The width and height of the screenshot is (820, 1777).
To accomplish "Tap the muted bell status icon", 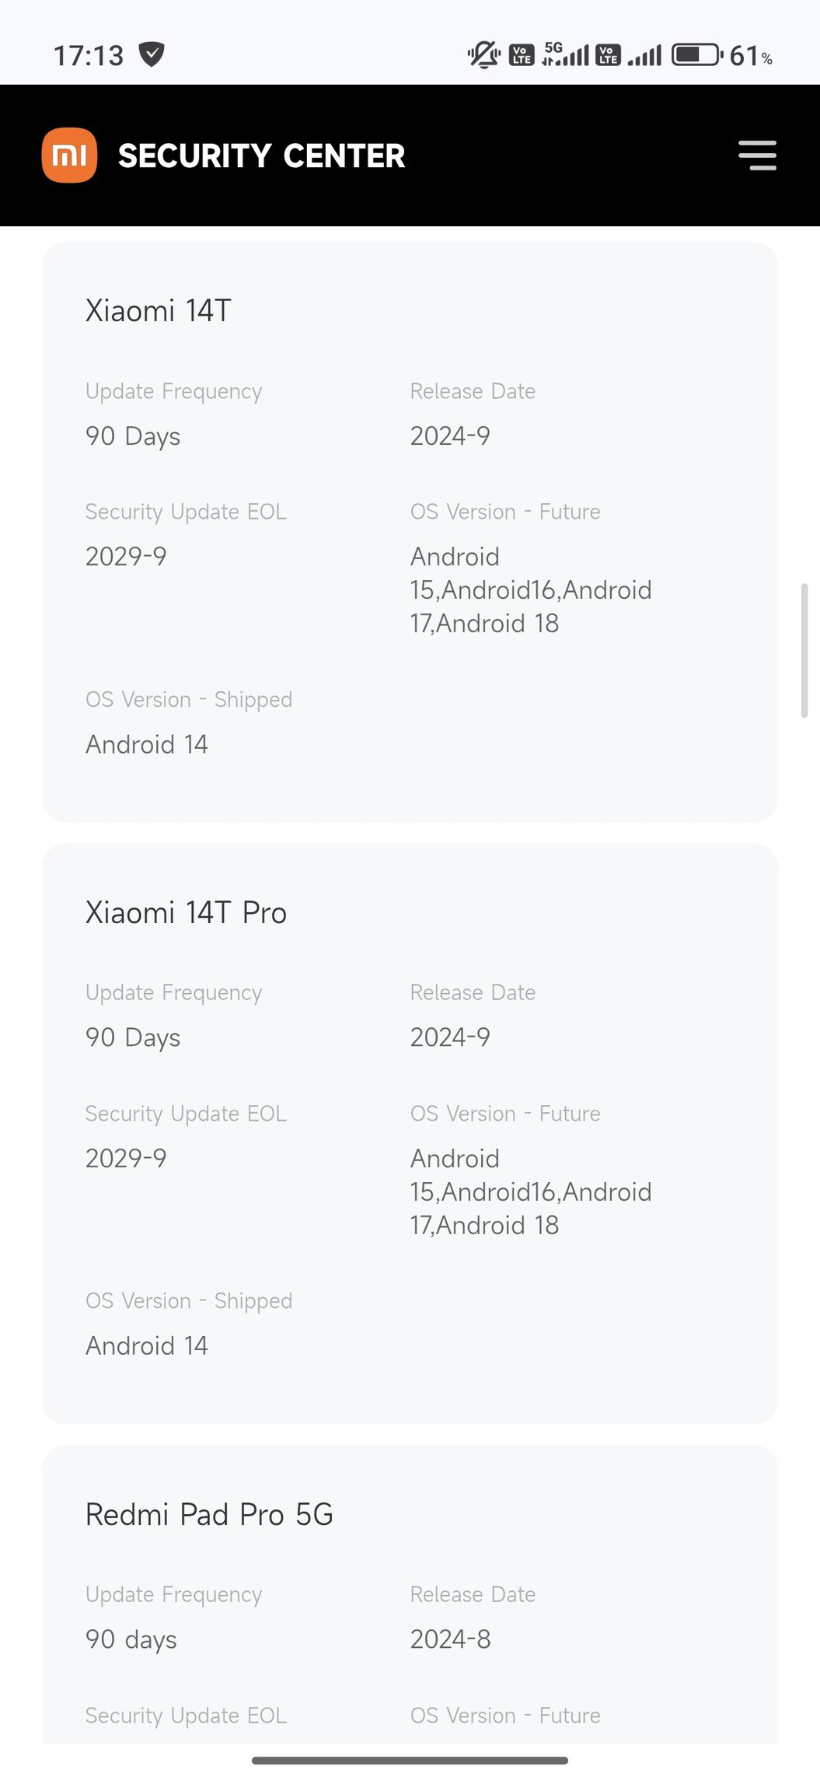I will 483,55.
